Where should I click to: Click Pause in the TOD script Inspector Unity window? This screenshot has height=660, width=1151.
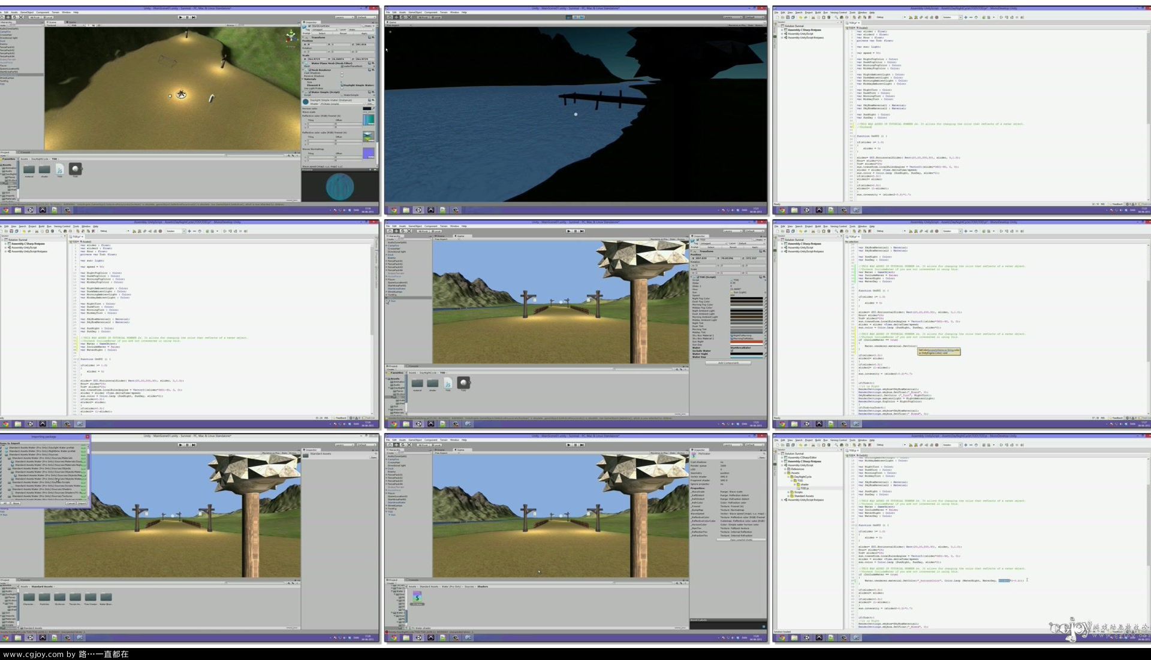tap(575, 231)
